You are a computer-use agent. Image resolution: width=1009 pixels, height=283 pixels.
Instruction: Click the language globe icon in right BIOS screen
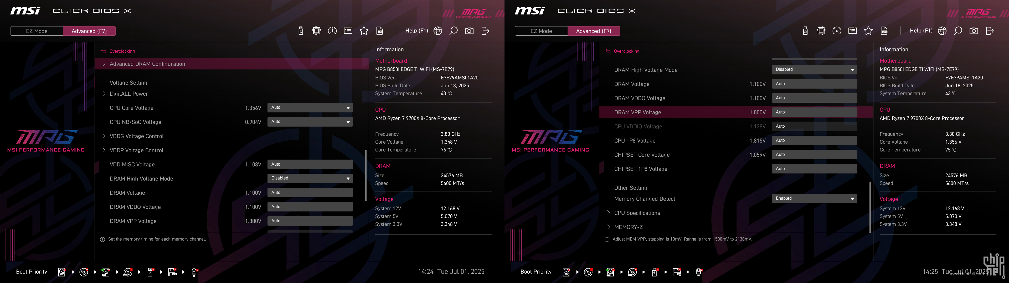pyautogui.click(x=943, y=31)
